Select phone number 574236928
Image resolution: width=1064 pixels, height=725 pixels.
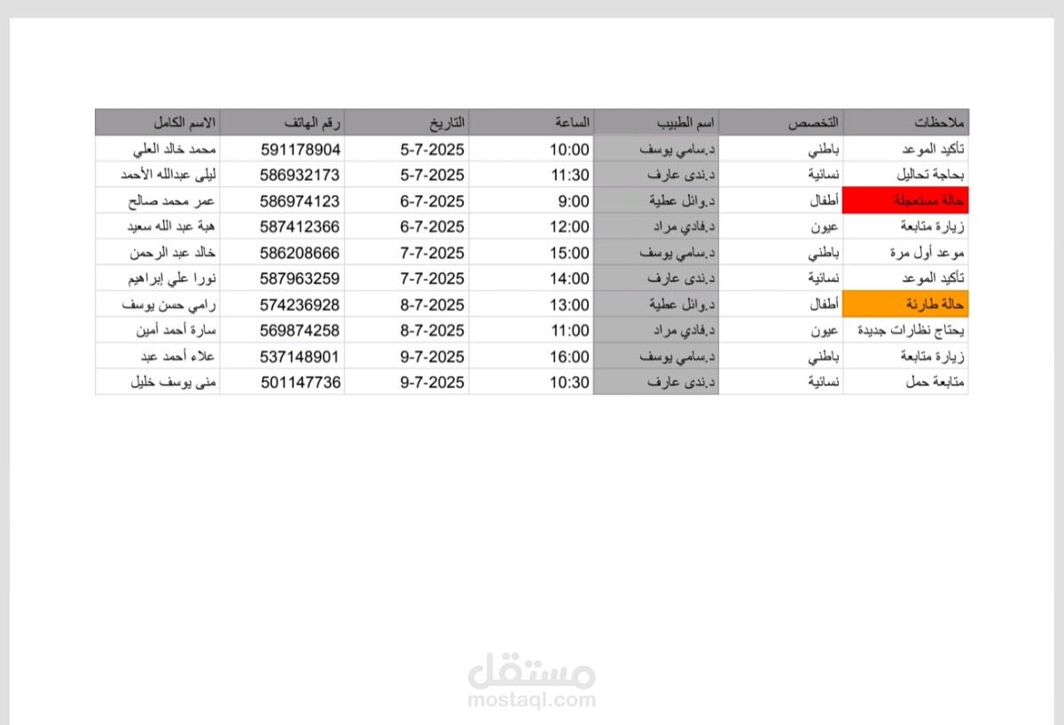pyautogui.click(x=301, y=305)
